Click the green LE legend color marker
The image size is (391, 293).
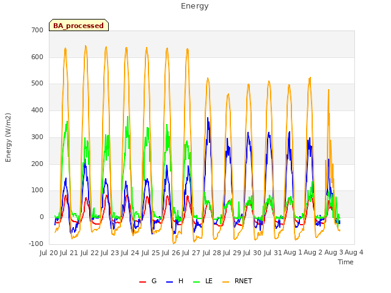pyautogui.click(x=197, y=282)
